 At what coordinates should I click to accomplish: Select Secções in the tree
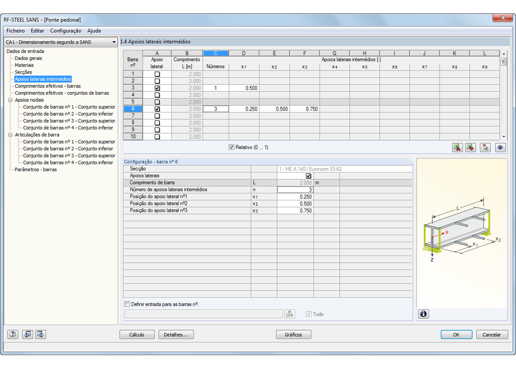(x=23, y=72)
